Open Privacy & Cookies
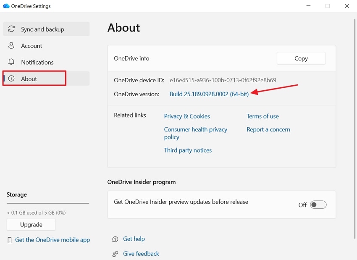Image resolution: width=357 pixels, height=260 pixels. 187,116
